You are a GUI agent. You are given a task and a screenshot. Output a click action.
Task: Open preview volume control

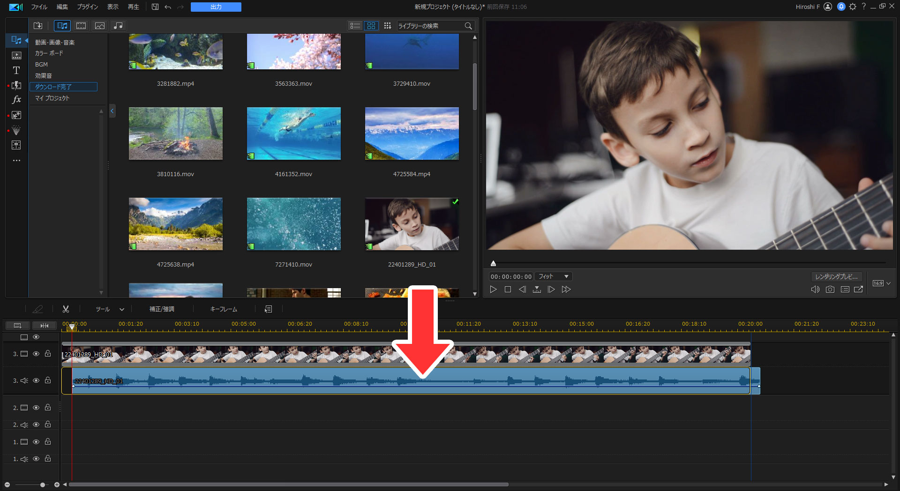816,290
